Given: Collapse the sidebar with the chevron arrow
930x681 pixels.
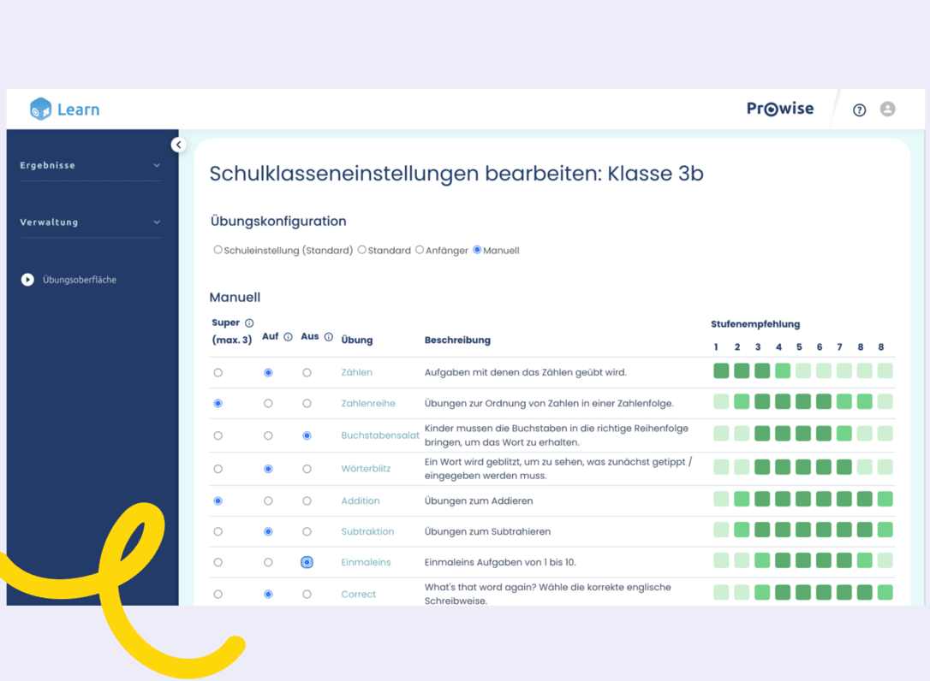Looking at the screenshot, I should 178,144.
